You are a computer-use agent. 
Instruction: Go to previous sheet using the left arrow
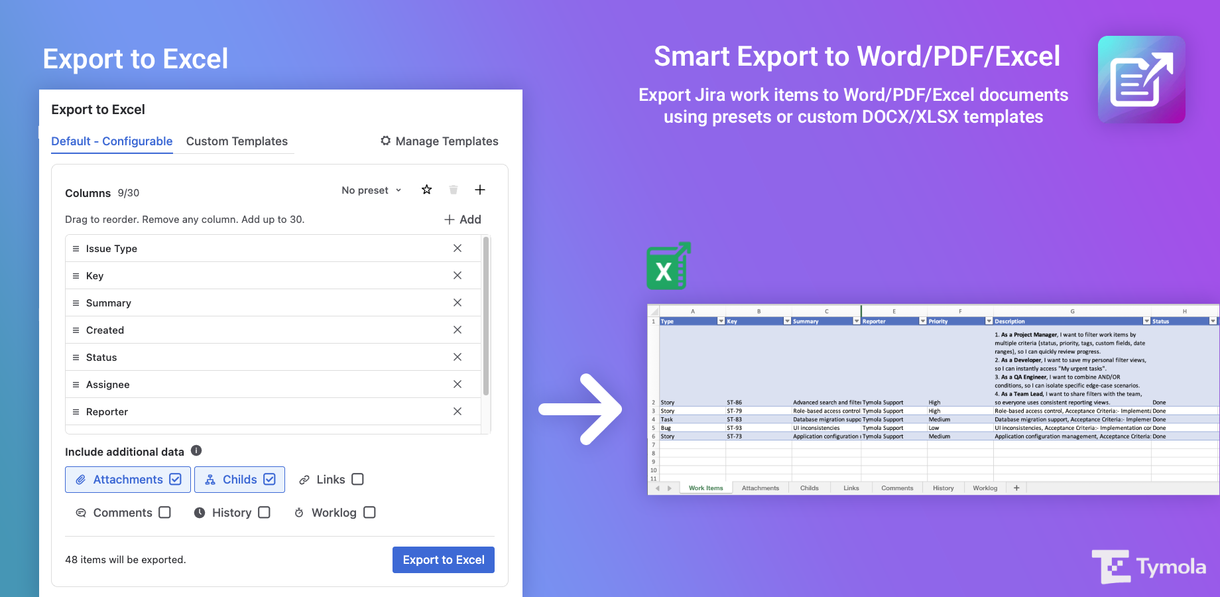(658, 488)
